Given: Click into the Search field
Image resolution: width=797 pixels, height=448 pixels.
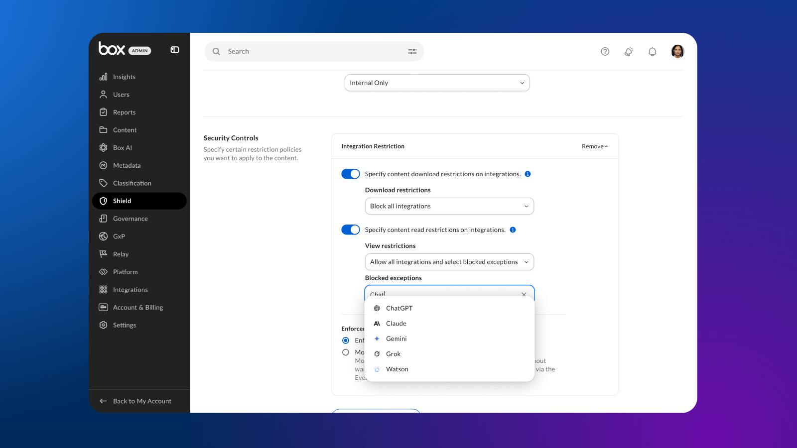Looking at the screenshot, I should (x=314, y=51).
